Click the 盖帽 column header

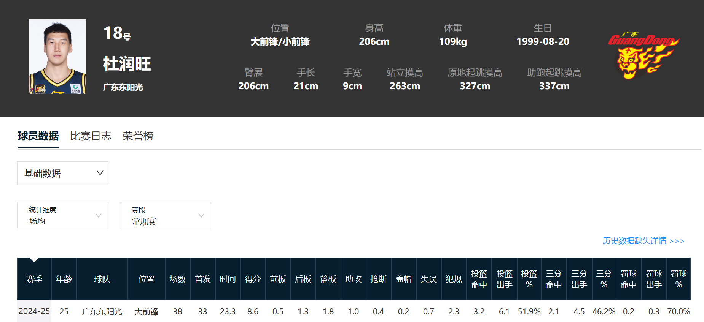click(404, 279)
